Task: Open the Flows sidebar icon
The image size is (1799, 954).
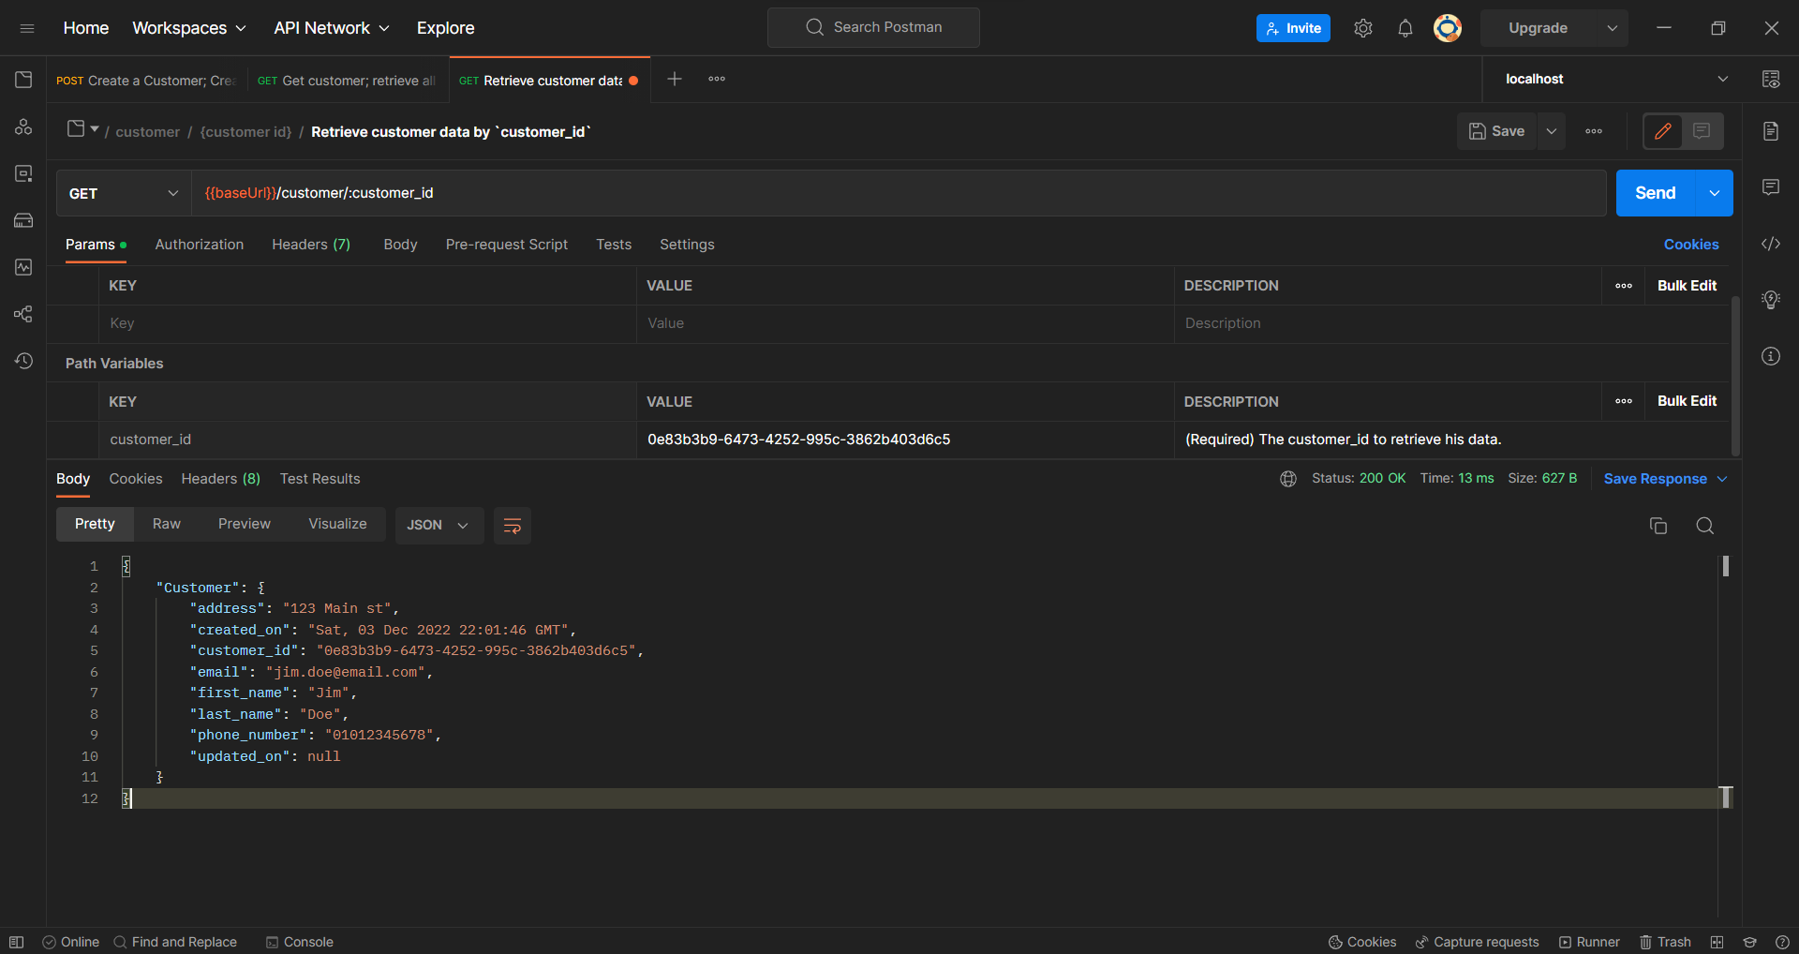Action: (x=23, y=314)
